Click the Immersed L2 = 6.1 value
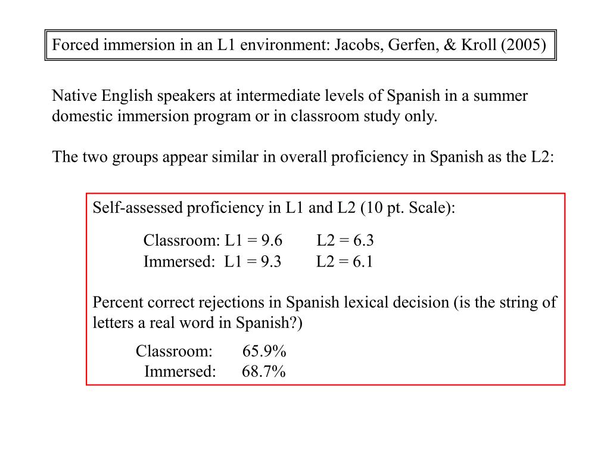Screen dimensions: 610x458 click(x=344, y=261)
